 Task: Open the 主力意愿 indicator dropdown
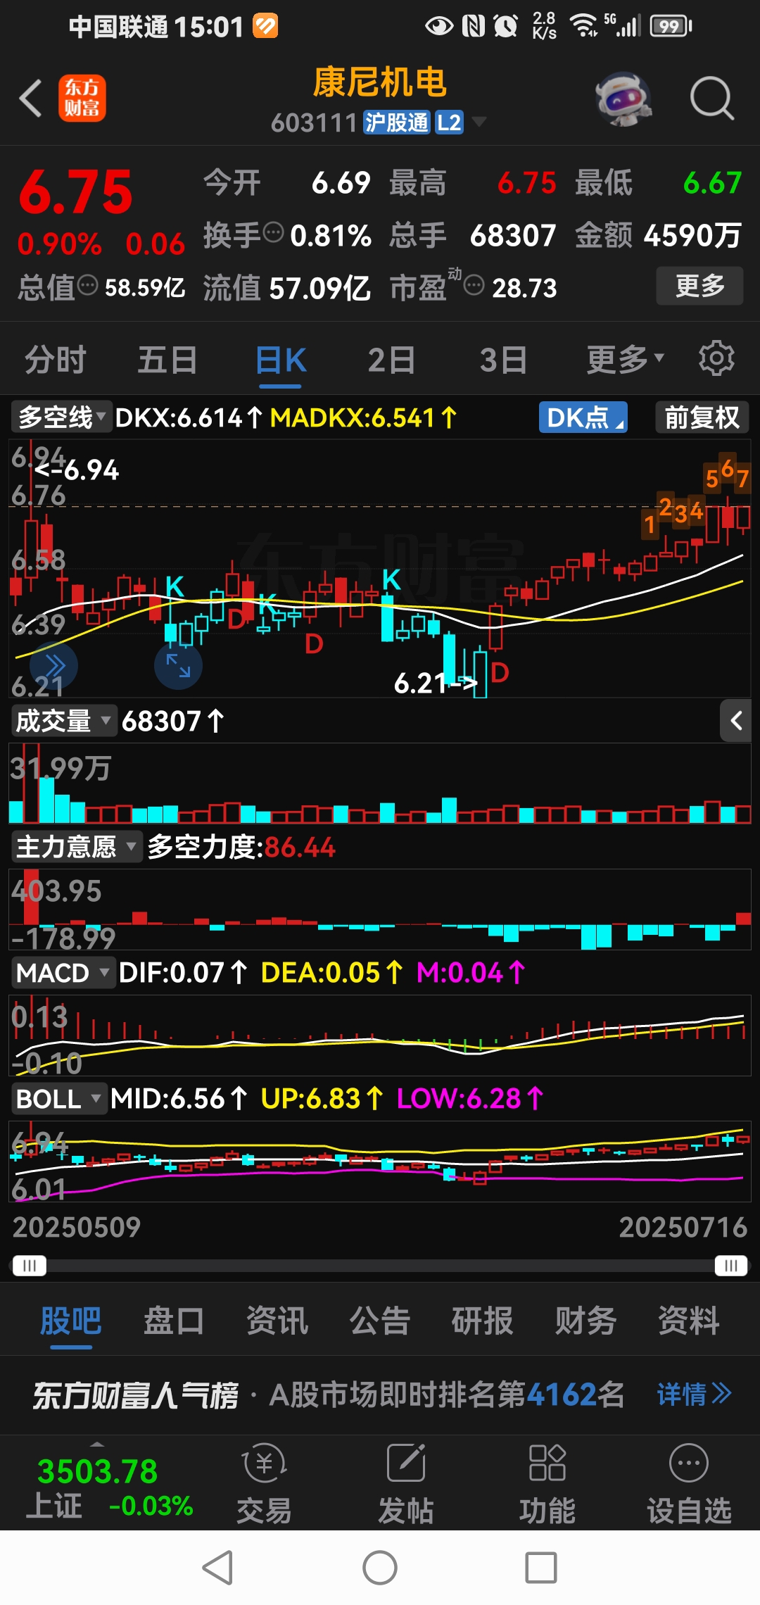(x=76, y=847)
